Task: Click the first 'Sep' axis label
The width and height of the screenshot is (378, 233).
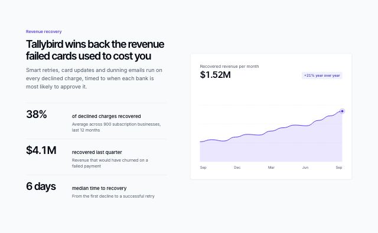Action: (x=203, y=168)
